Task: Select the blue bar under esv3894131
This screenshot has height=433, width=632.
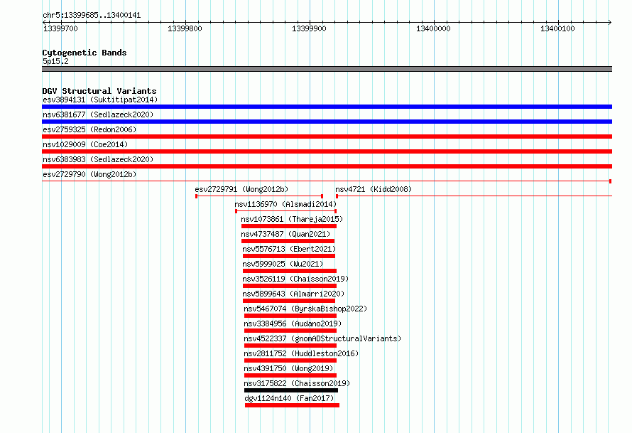Action: coord(327,107)
